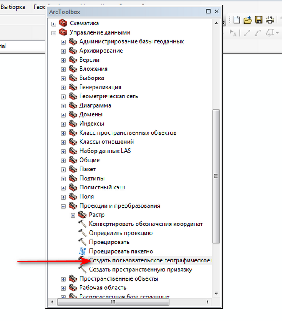Select the Проецировать пакетно tool
This screenshot has height=321, width=282.
click(x=121, y=251)
